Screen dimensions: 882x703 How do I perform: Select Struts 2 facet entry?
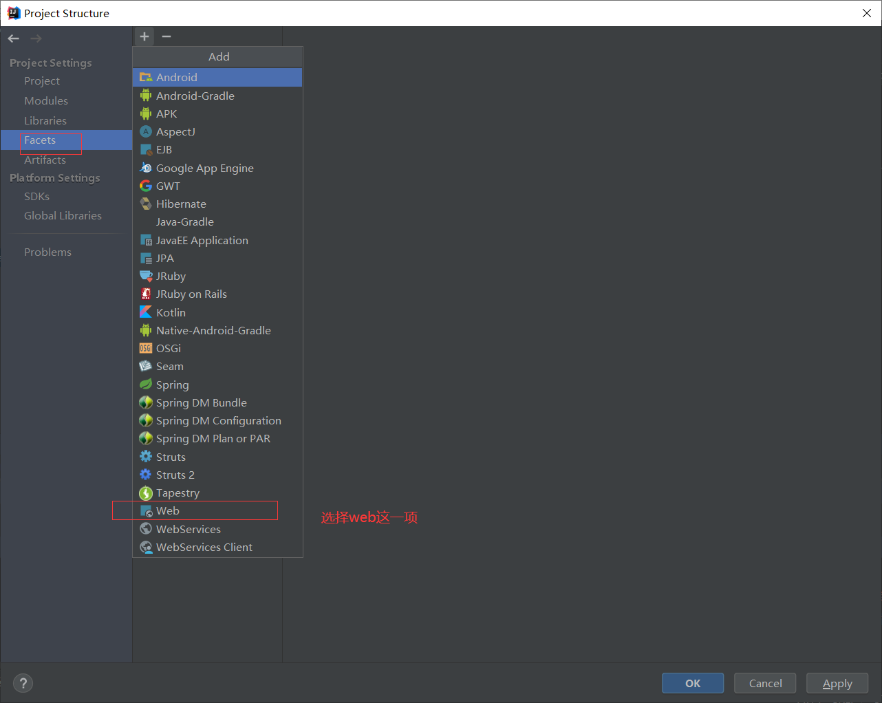(217, 475)
